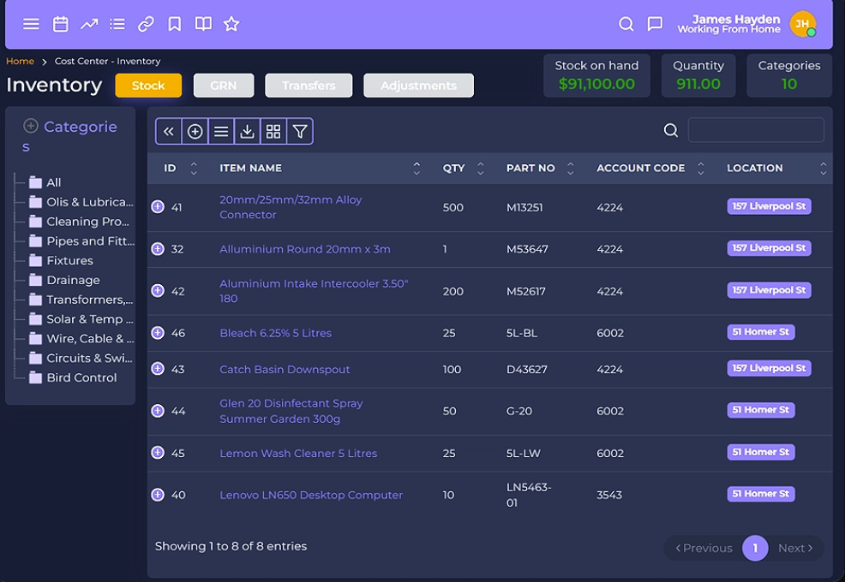Click inside the table search input field
The width and height of the screenshot is (845, 582).
tap(755, 129)
